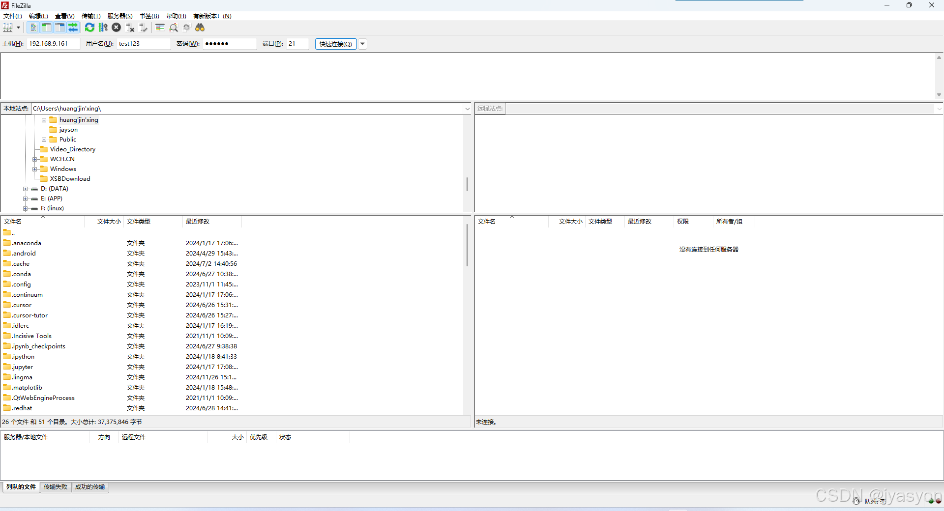Open the quickconnect history dropdown

[x=362, y=44]
